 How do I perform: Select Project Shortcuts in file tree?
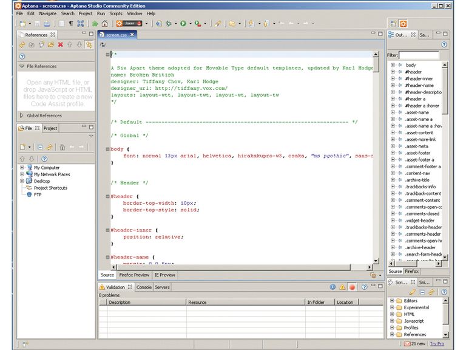click(x=50, y=188)
